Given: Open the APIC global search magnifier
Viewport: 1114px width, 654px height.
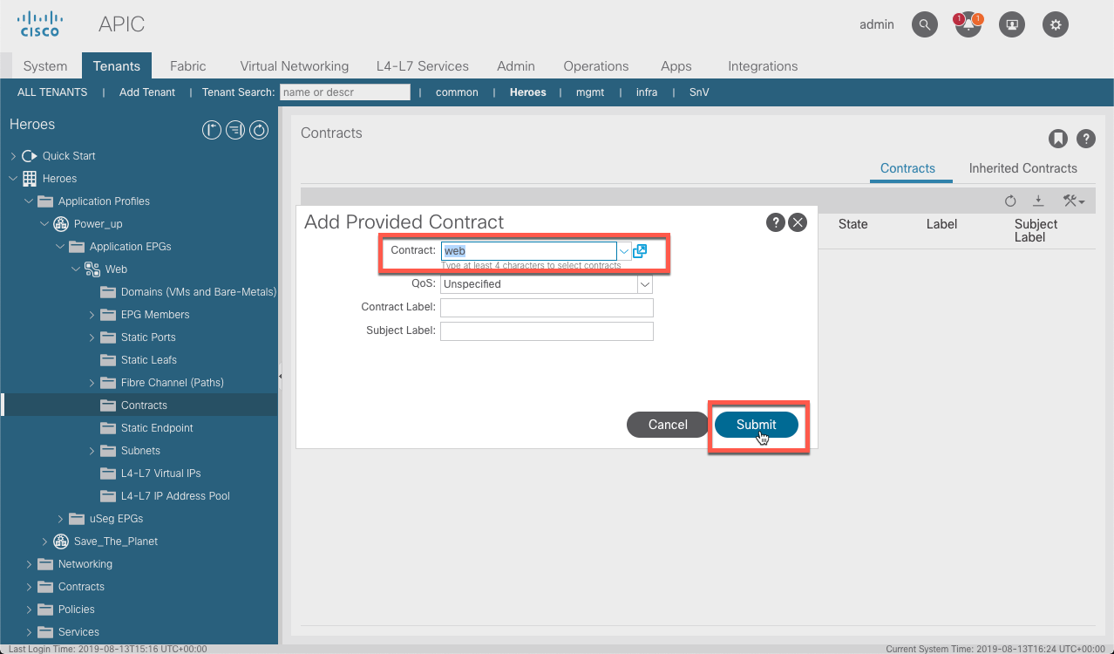Looking at the screenshot, I should (x=924, y=24).
